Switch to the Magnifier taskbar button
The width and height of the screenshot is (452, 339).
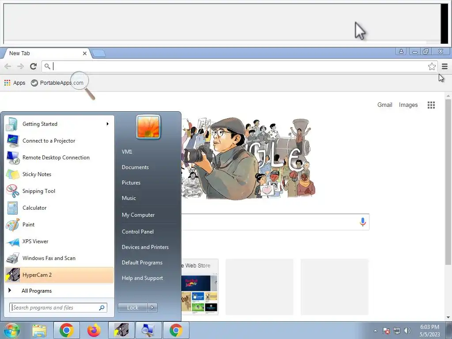point(149,330)
